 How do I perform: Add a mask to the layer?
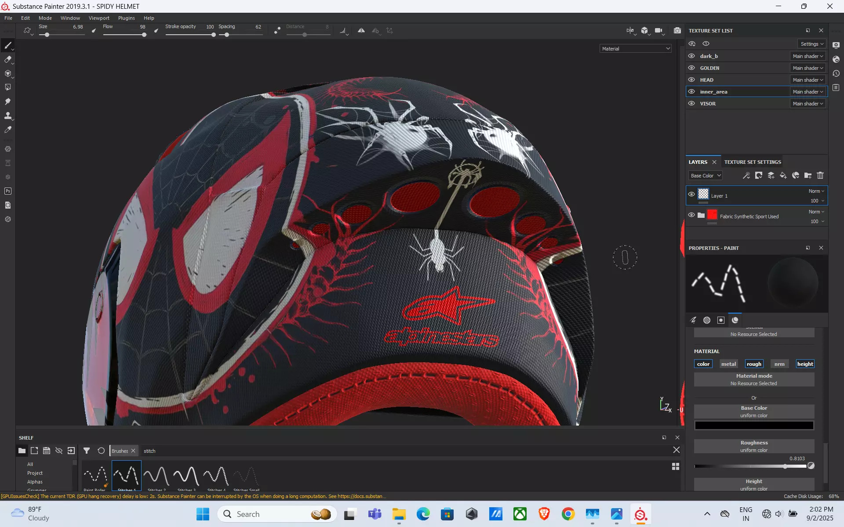point(759,176)
